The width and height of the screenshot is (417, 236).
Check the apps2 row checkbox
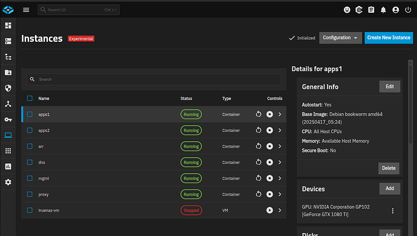coord(30,130)
